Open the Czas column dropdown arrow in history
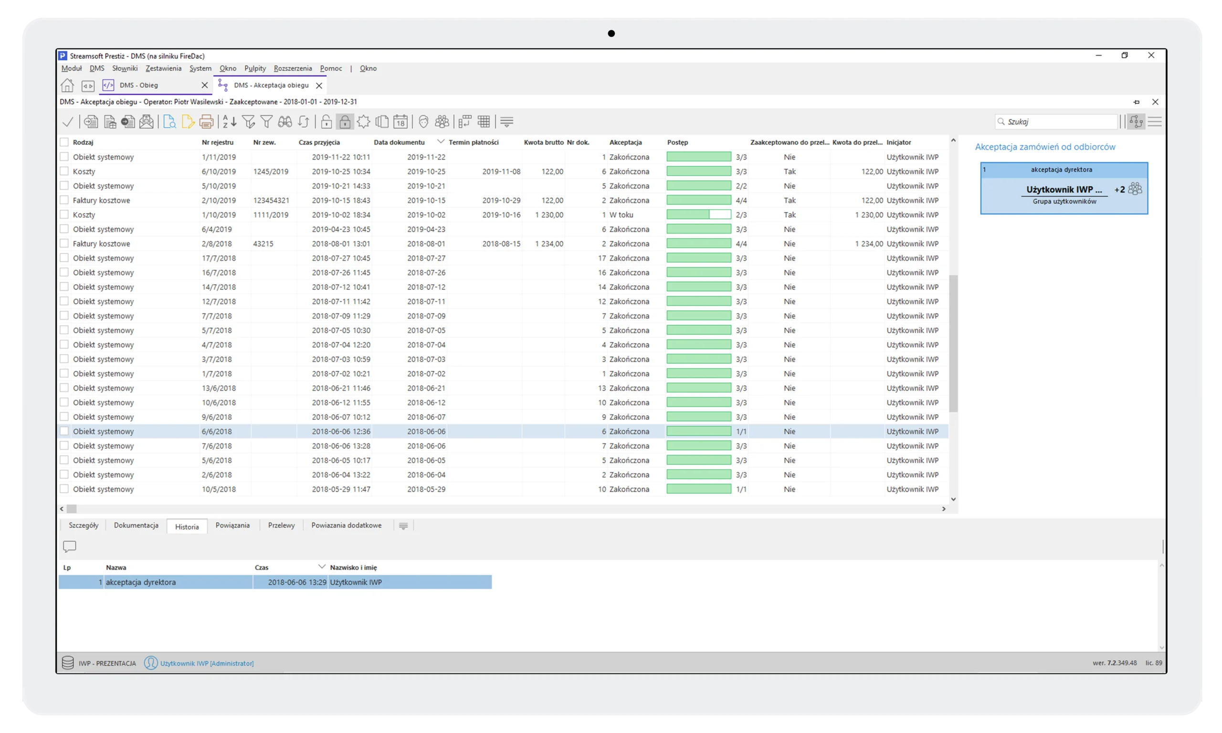This screenshot has height=733, width=1222. (321, 566)
